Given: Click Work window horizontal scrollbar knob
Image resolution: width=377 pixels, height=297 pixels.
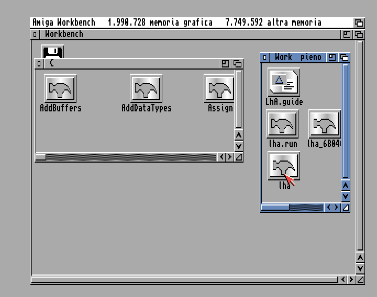Looking at the screenshot, I should coord(275,208).
